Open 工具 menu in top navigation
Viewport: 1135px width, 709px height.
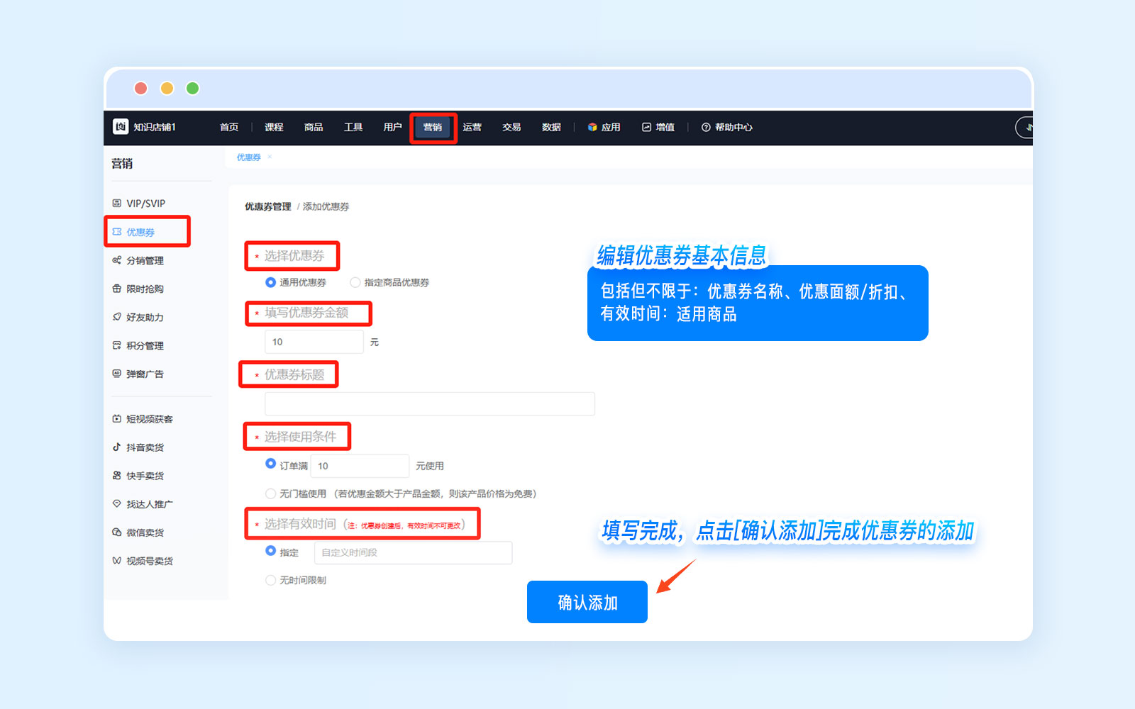353,127
